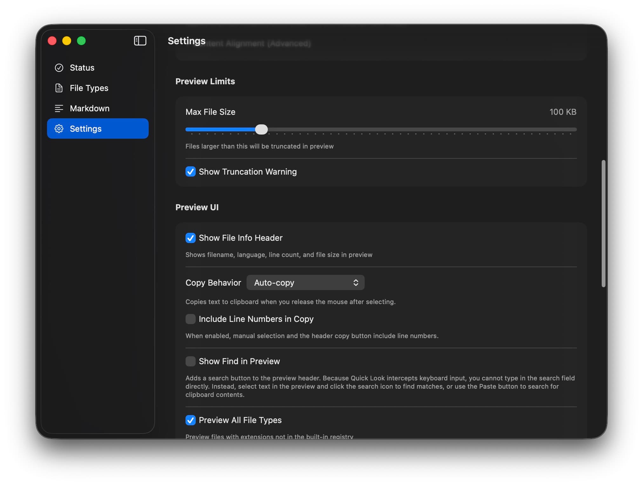Open File Types via its document icon

59,88
